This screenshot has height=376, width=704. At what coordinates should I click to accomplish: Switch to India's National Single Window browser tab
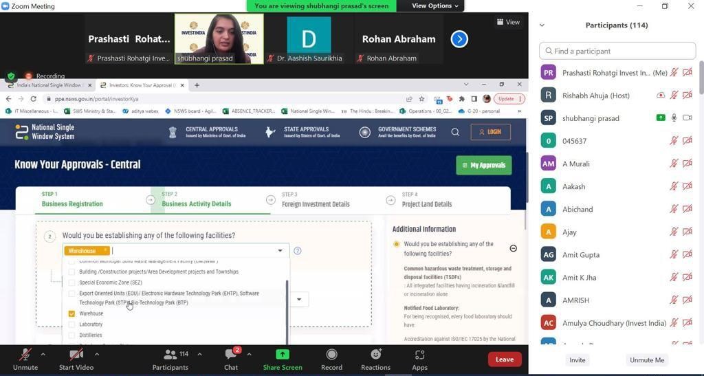coord(49,85)
